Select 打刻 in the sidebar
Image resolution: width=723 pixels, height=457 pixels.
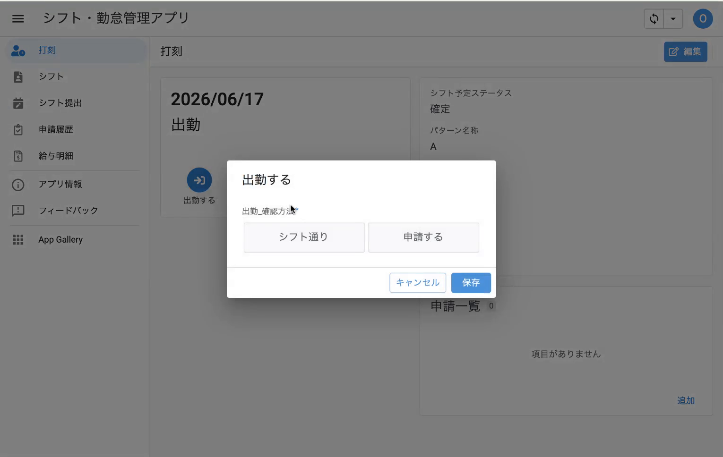(x=77, y=50)
